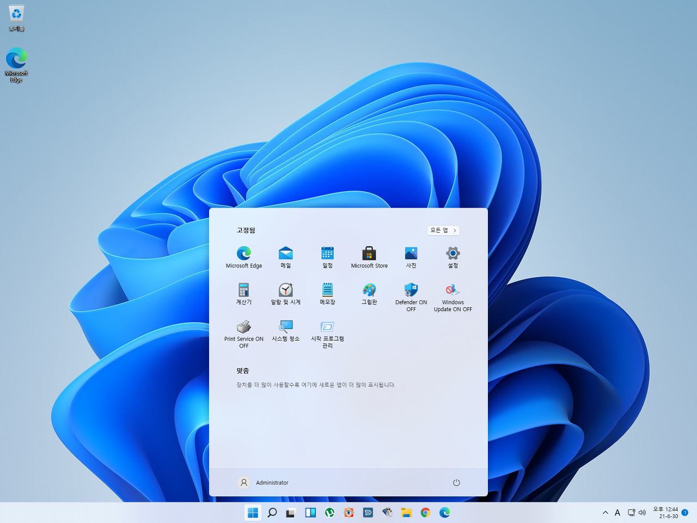Click the power button in Start menu
The height and width of the screenshot is (523, 697).
click(456, 483)
